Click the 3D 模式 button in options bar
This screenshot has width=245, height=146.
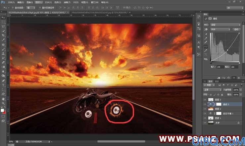tap(126, 8)
